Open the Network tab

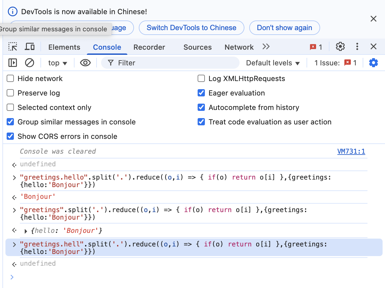pos(239,47)
